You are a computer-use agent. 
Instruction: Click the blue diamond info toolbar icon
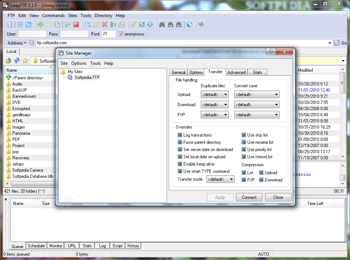point(150,25)
